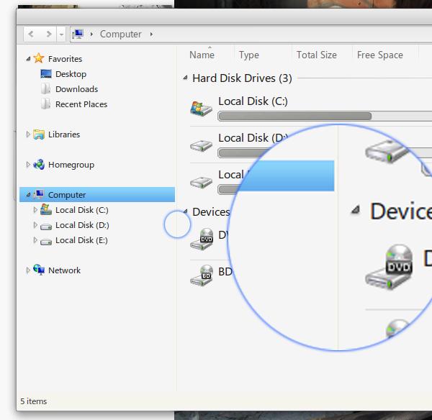Sort by the Total Size column header
The image size is (432, 420).
pos(317,55)
